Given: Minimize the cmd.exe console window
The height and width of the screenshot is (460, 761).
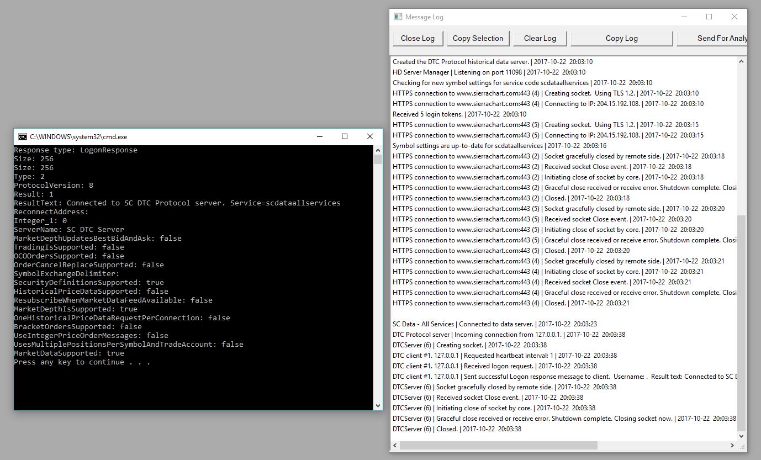Looking at the screenshot, I should (319, 136).
